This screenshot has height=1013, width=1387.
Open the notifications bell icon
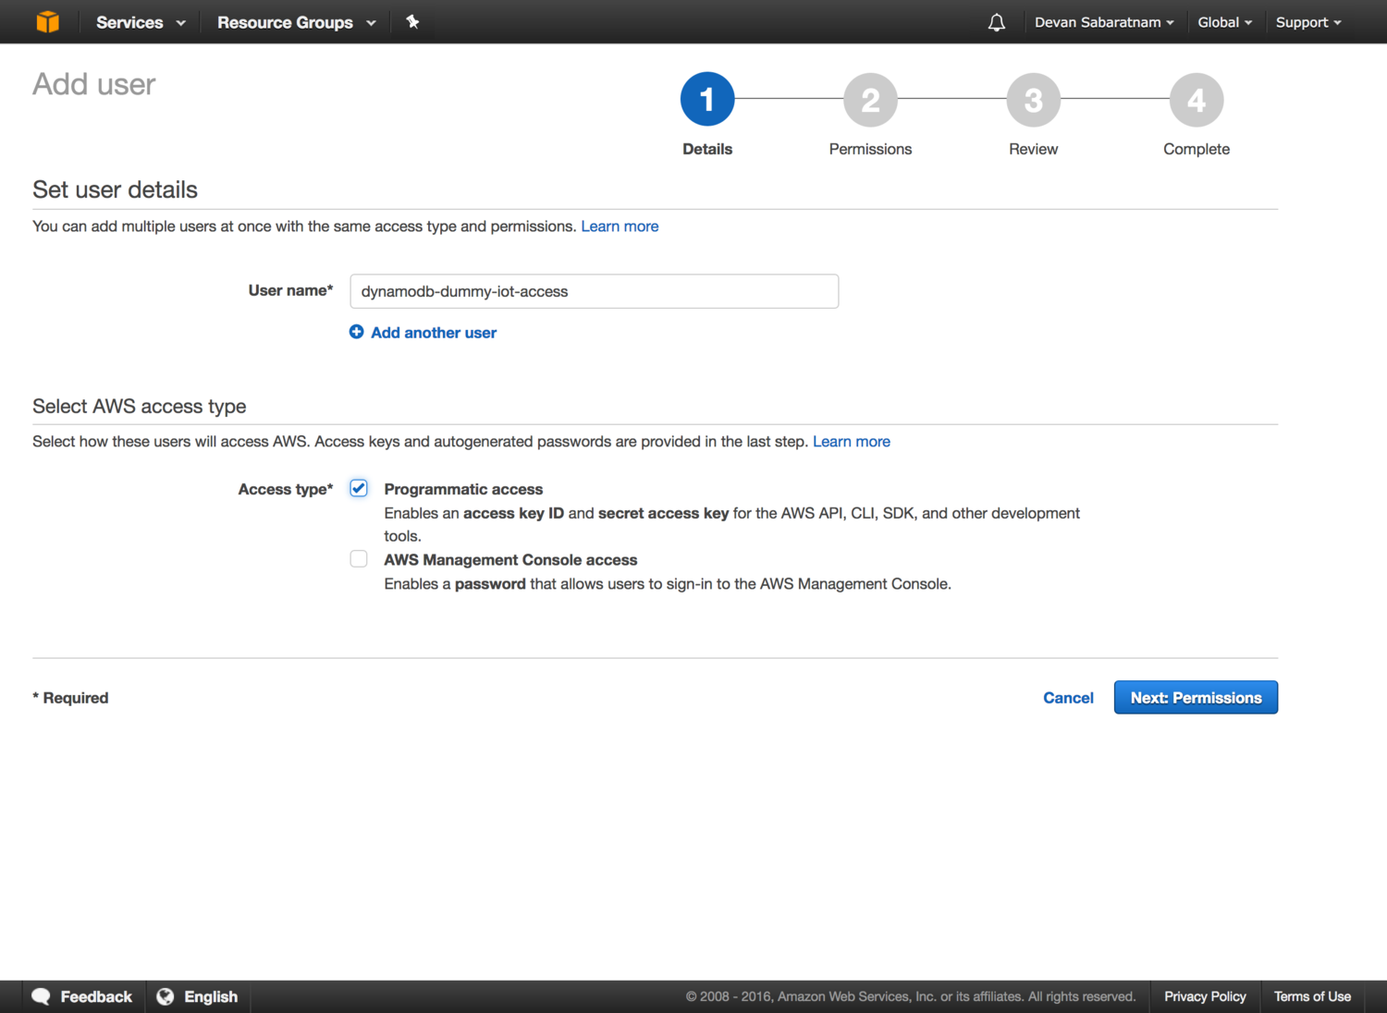[x=996, y=22]
